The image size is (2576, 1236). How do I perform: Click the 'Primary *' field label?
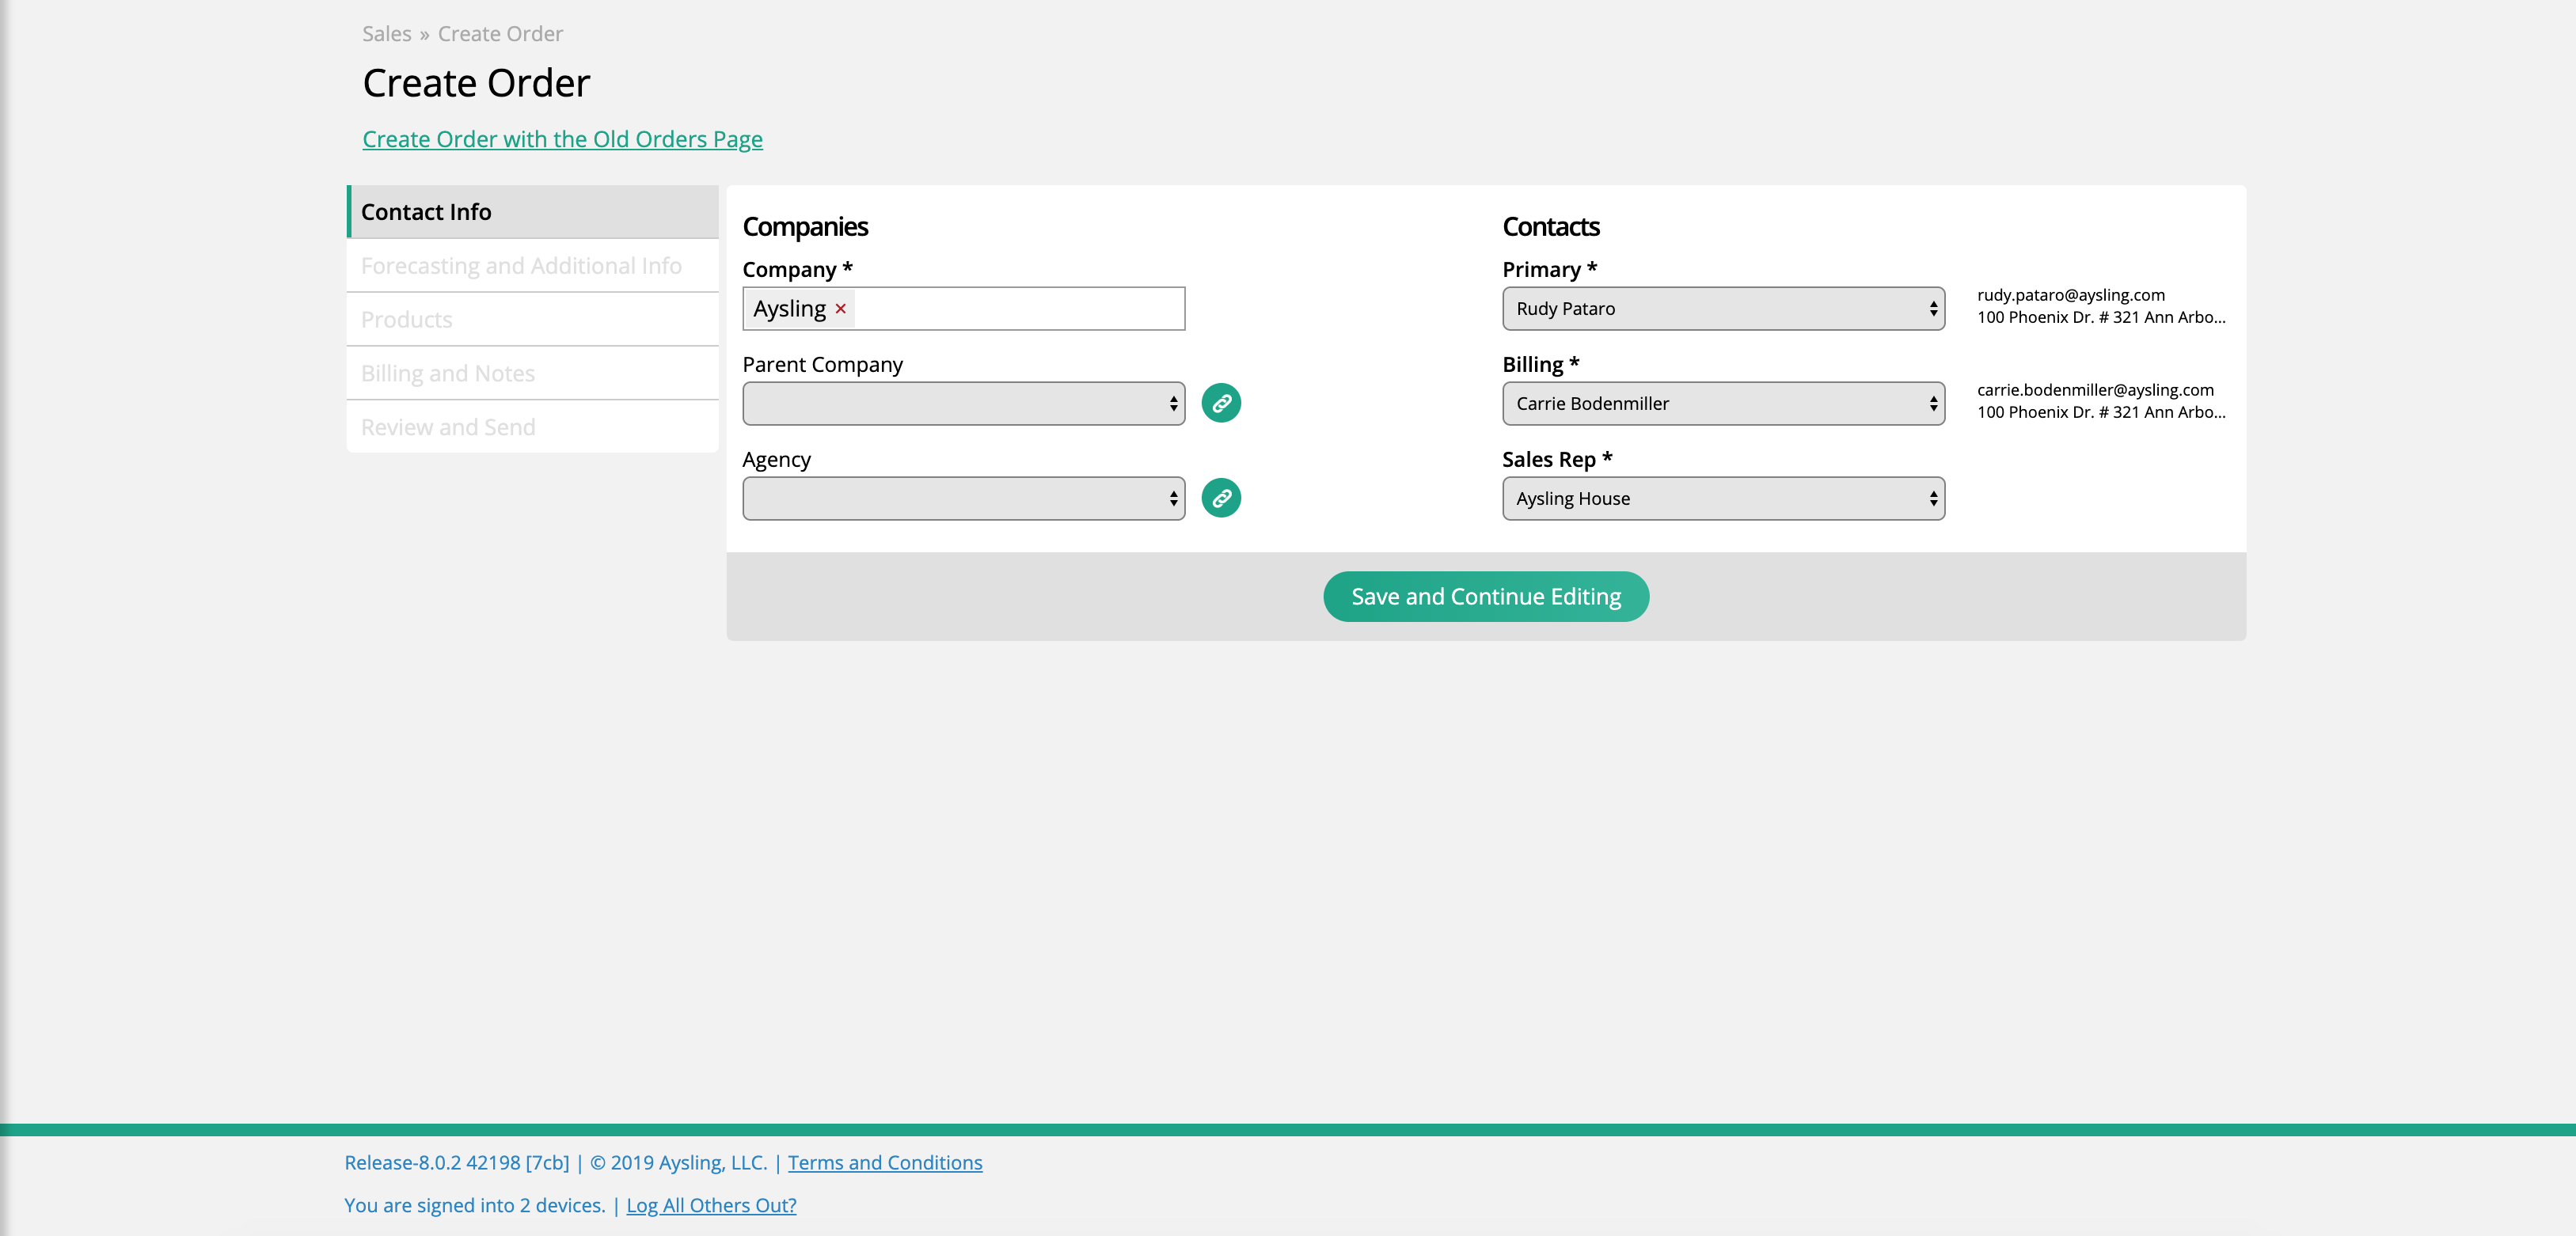coord(1549,270)
